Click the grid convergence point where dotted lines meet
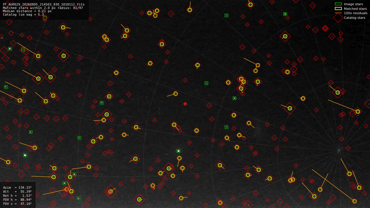This screenshot has width=370, height=208. point(339,150)
